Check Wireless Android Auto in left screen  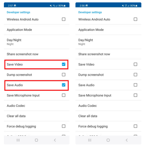pyautogui.click(x=63, y=19)
